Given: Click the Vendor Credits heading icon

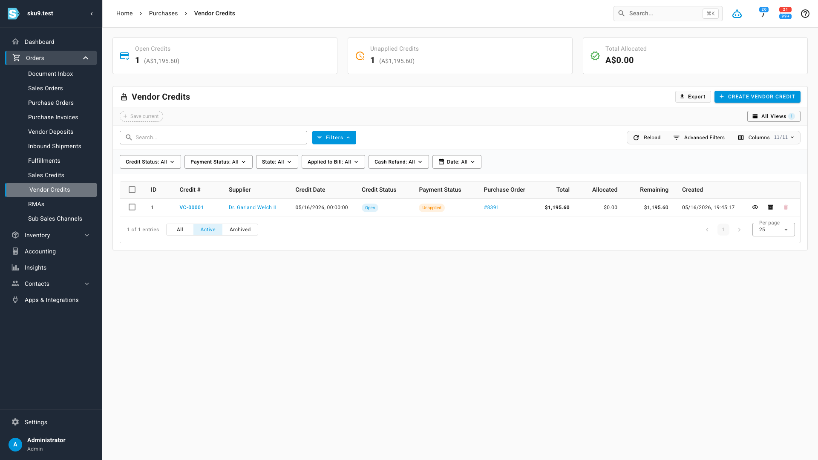Looking at the screenshot, I should click(124, 97).
